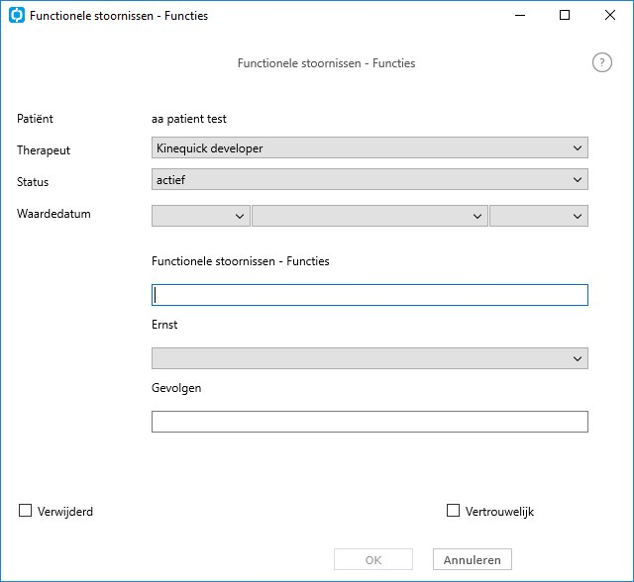Expand the Ernst dropdown
The width and height of the screenshot is (634, 582).
(x=370, y=358)
